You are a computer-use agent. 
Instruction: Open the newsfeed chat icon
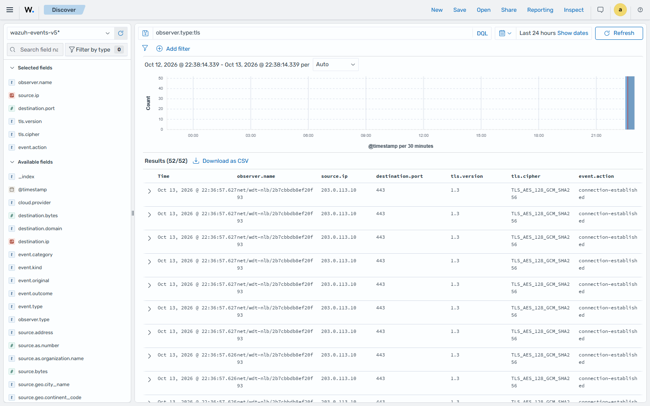coord(600,10)
